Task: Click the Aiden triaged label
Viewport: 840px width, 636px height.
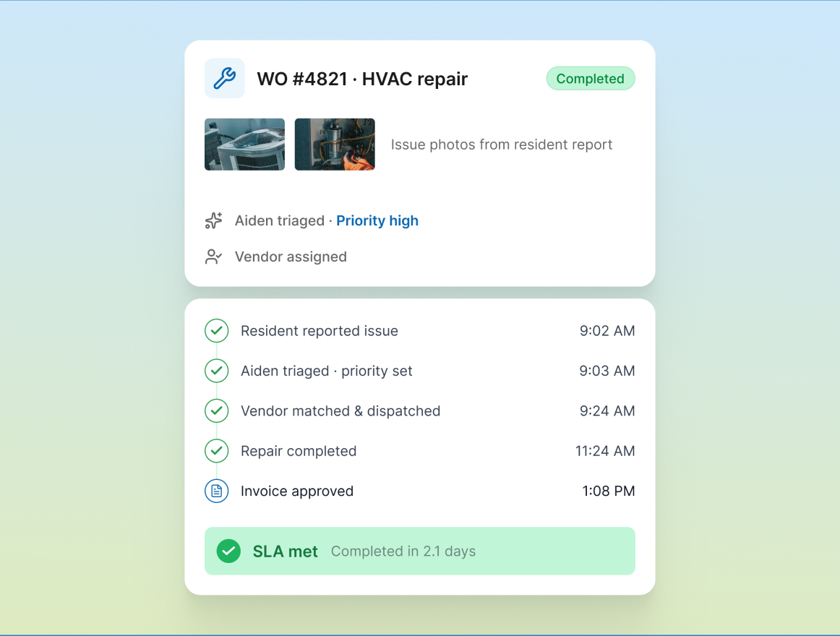Action: pos(280,220)
